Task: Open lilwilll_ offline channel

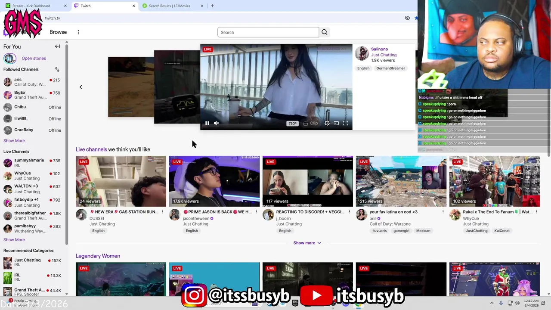Action: pos(32,118)
